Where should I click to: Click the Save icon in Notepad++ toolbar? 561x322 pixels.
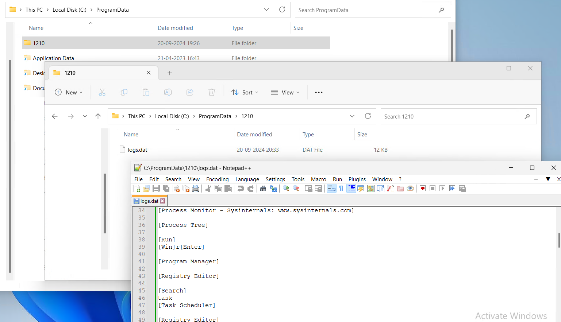pos(156,189)
